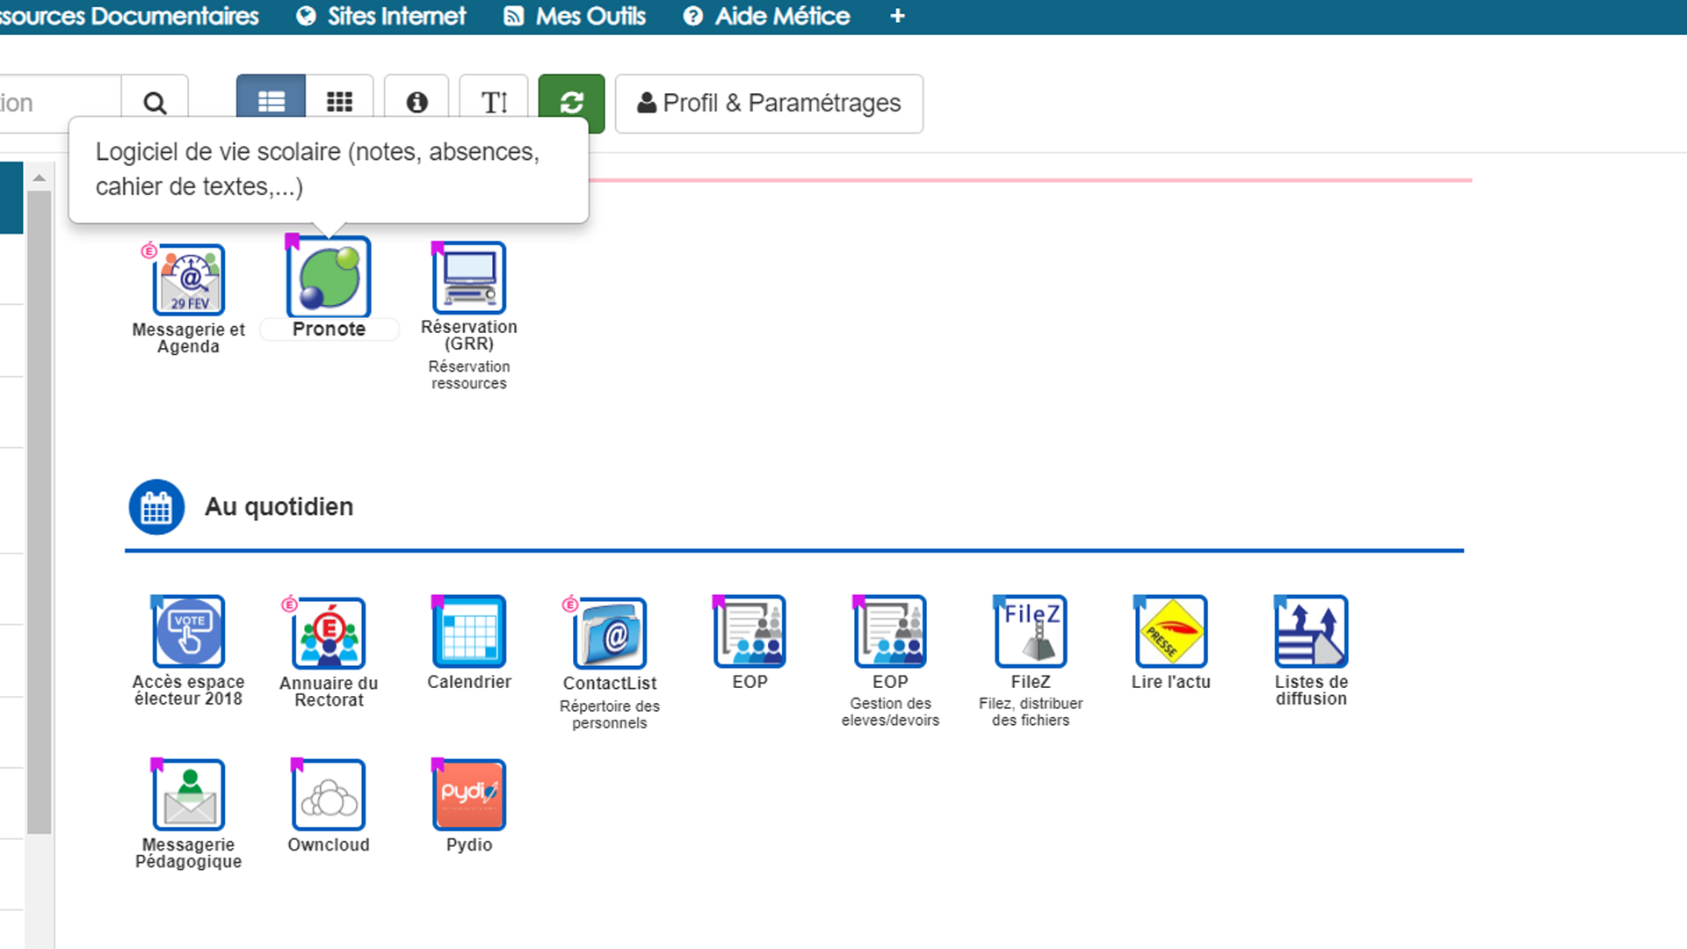Open the Pronote application icon
The image size is (1687, 949).
tap(329, 279)
